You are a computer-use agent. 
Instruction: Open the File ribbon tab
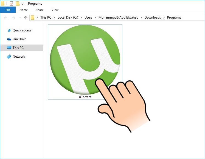click(8, 10)
